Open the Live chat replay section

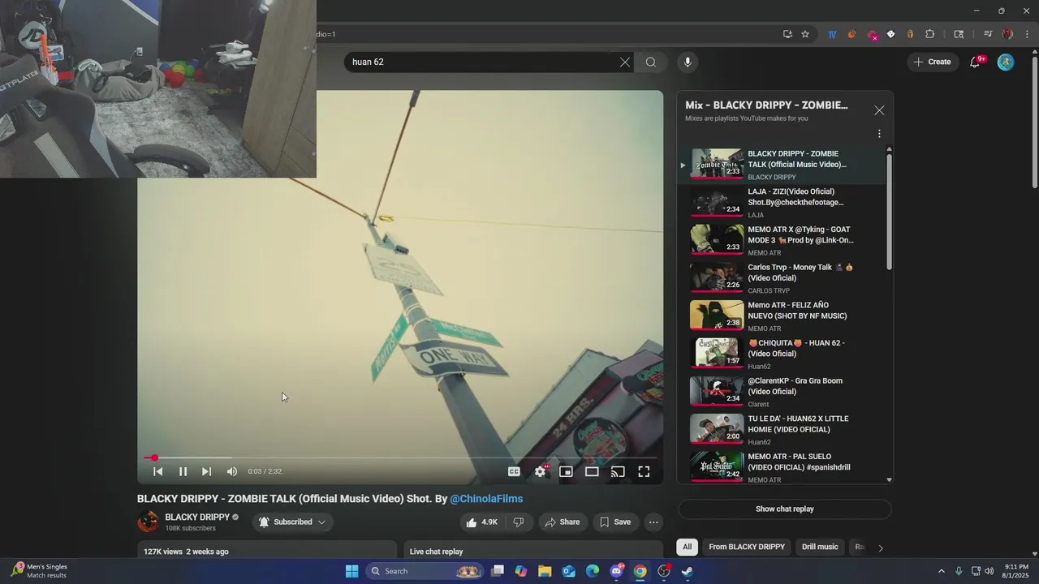[x=533, y=552]
